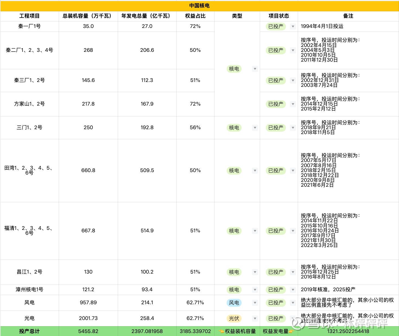Expand the 项目状态 dropdown arrow in the 福清 row

(293, 231)
